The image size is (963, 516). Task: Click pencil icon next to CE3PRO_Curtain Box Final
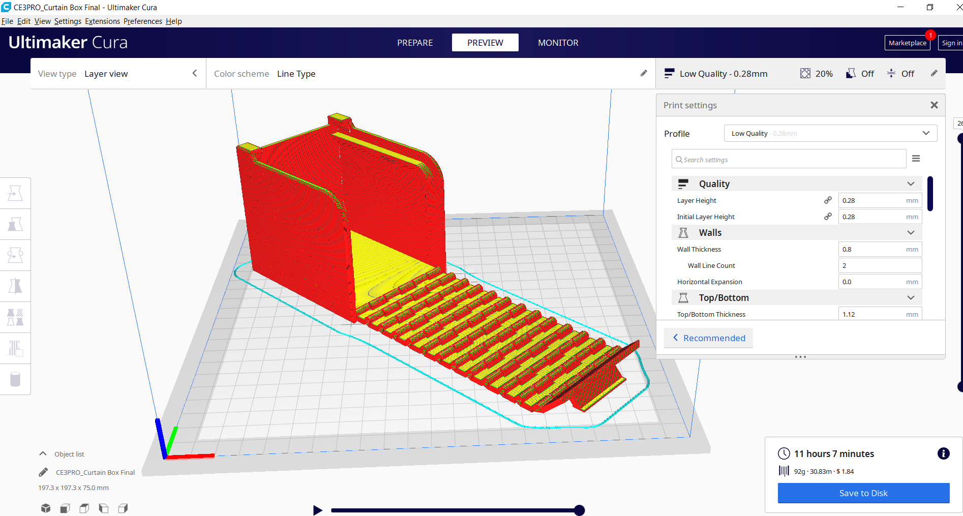click(x=43, y=472)
